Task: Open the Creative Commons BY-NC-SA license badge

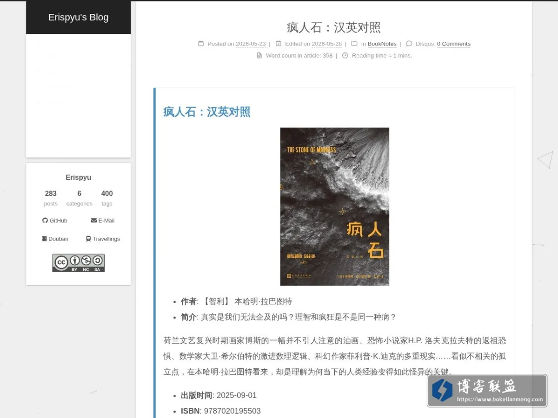Action: click(78, 263)
